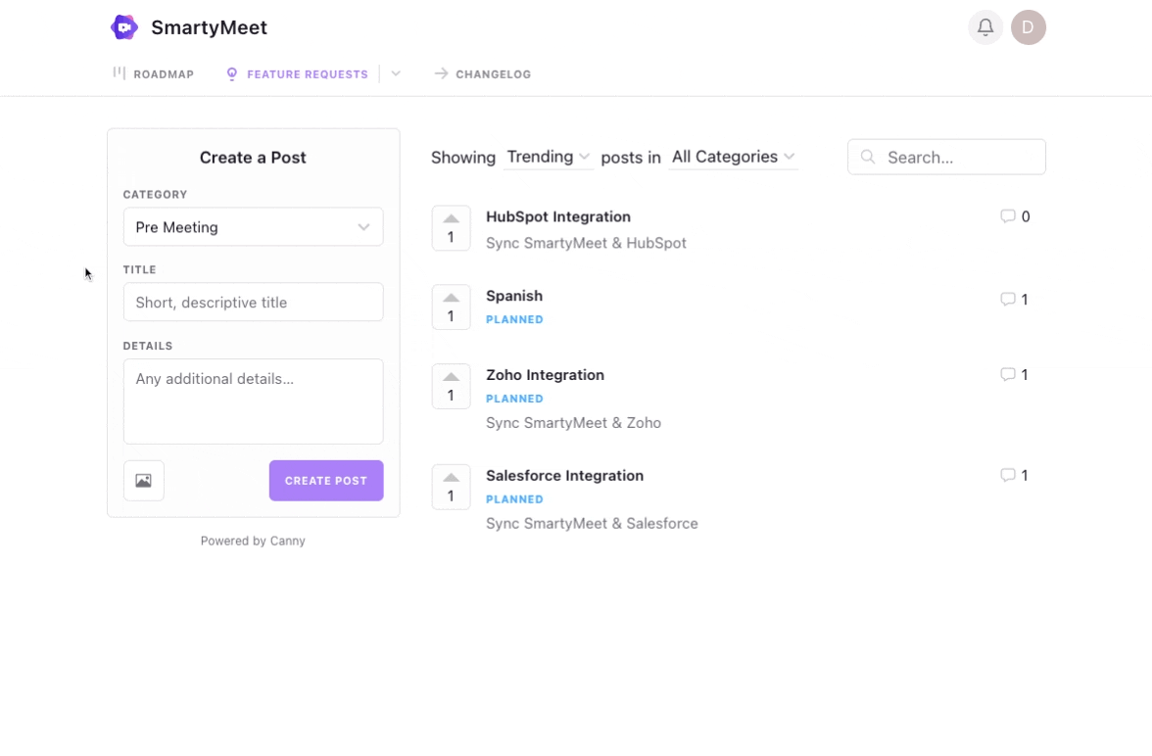Click the comment icon on Spanish post
The image size is (1152, 756).
point(1007,299)
